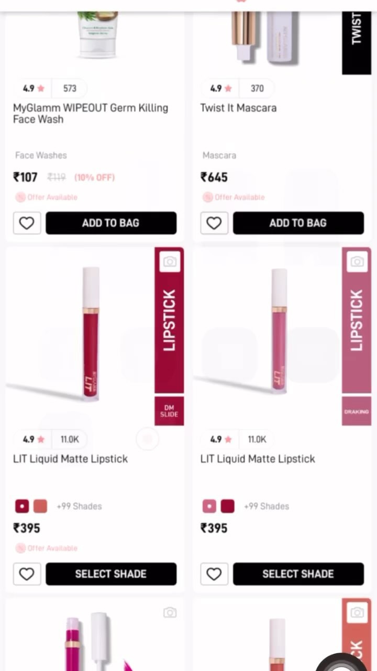Pick the coral shade swatch on the red lipstick card
The width and height of the screenshot is (377, 671).
point(40,506)
